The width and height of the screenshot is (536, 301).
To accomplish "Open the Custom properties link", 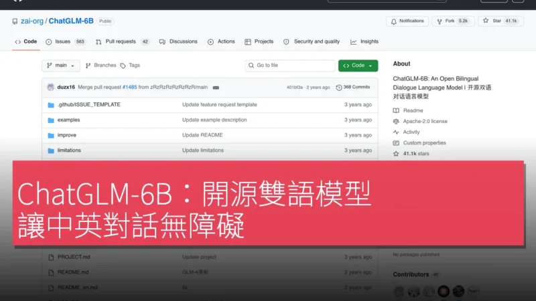I will [424, 143].
